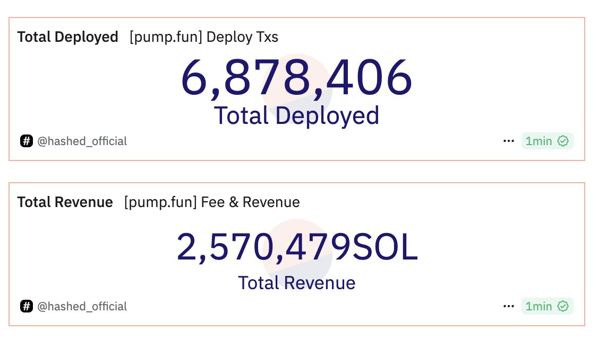Click verified check badge in Total Revenue card
598x340 pixels.
click(x=563, y=306)
